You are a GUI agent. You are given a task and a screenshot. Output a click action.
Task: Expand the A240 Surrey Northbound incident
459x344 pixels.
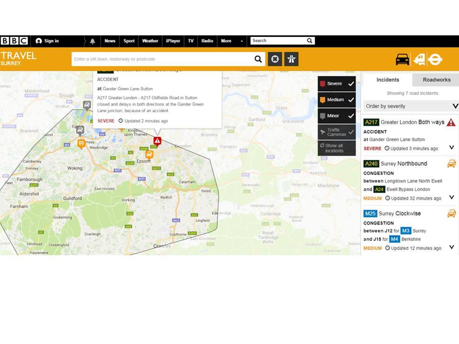[x=452, y=197]
